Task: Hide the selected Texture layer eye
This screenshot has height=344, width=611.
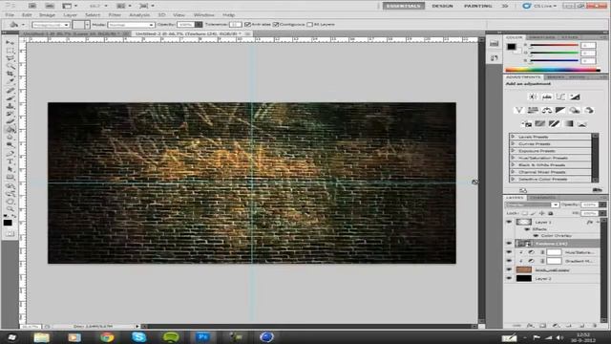Action: point(509,244)
